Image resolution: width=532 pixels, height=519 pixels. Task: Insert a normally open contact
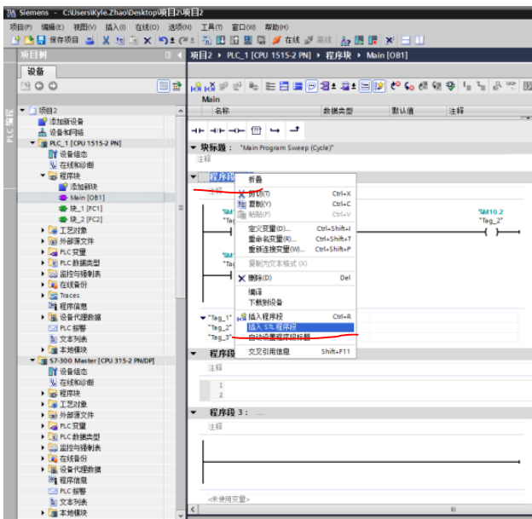point(198,130)
